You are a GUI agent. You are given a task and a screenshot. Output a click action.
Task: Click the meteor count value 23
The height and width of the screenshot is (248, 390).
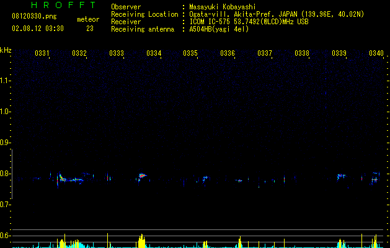pos(90,29)
